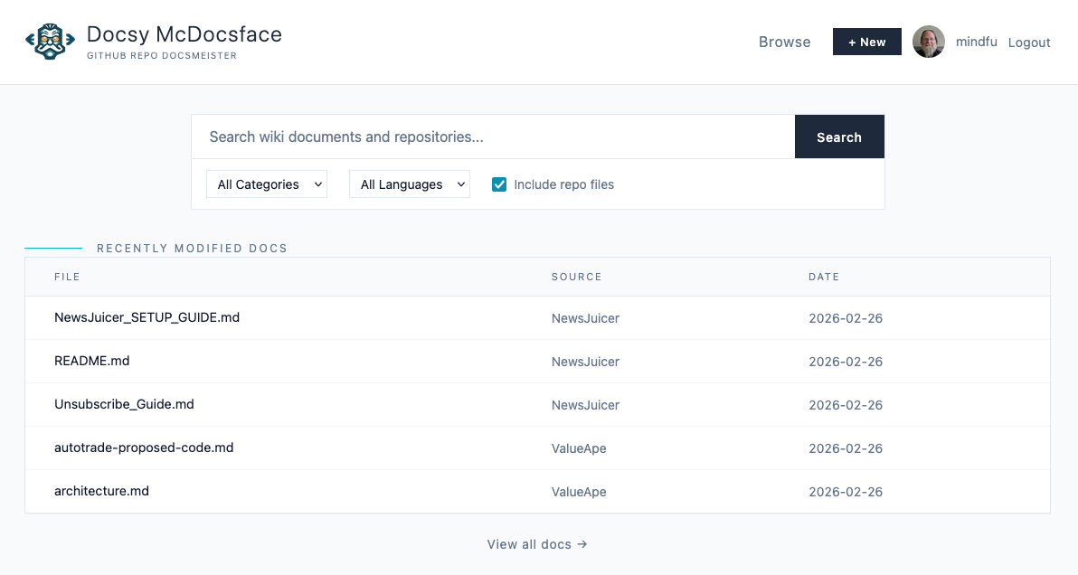1078x575 pixels.
Task: Open the README.md document
Action: coord(91,361)
